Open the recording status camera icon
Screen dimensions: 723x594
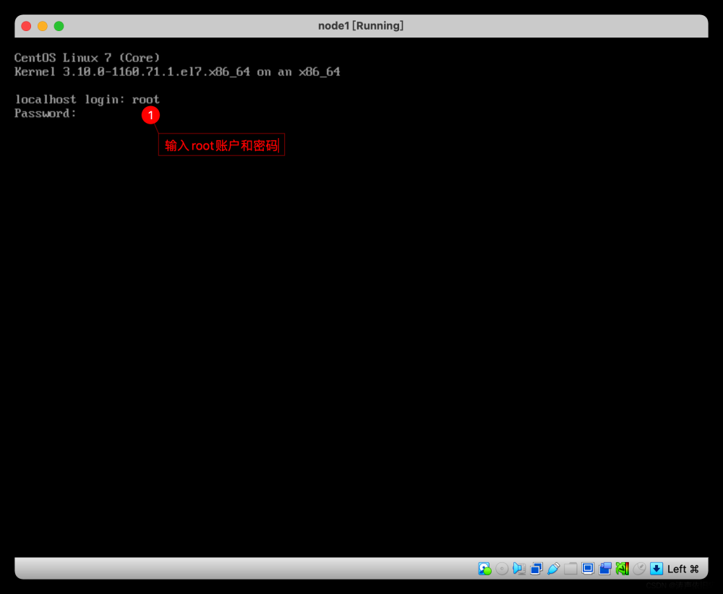(x=605, y=569)
